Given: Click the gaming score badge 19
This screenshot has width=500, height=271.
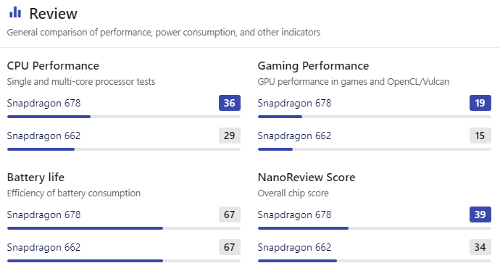Looking at the screenshot, I should tap(480, 103).
